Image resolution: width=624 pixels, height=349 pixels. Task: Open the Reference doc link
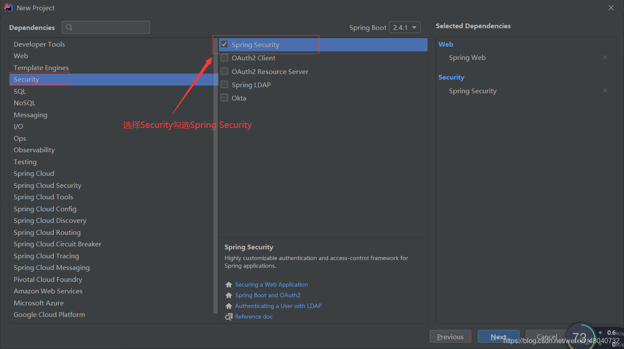[254, 316]
